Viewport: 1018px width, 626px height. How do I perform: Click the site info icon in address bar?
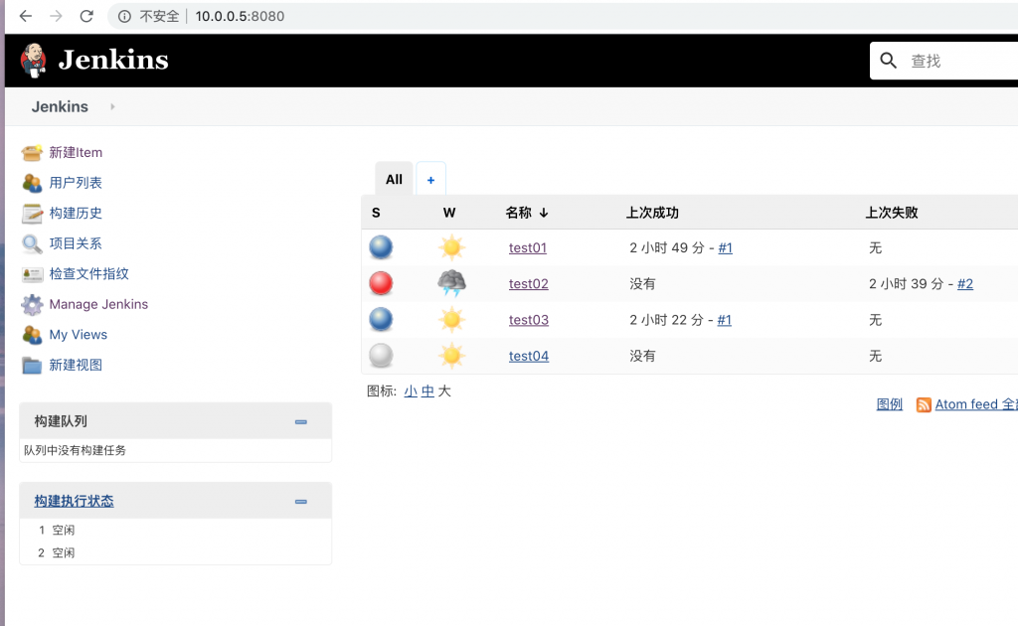tap(124, 16)
